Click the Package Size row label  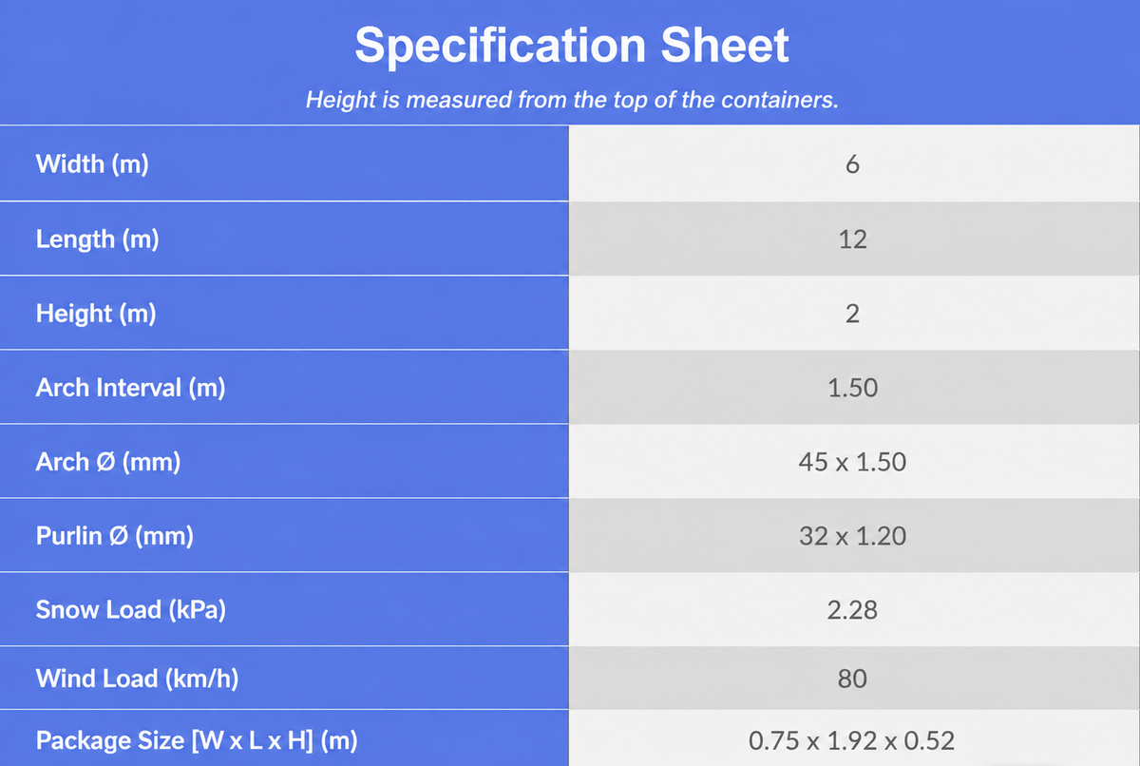197,740
